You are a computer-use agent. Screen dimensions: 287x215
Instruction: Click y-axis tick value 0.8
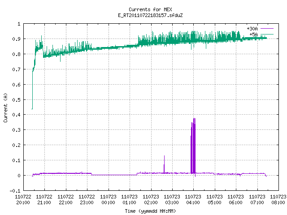click(x=17, y=54)
